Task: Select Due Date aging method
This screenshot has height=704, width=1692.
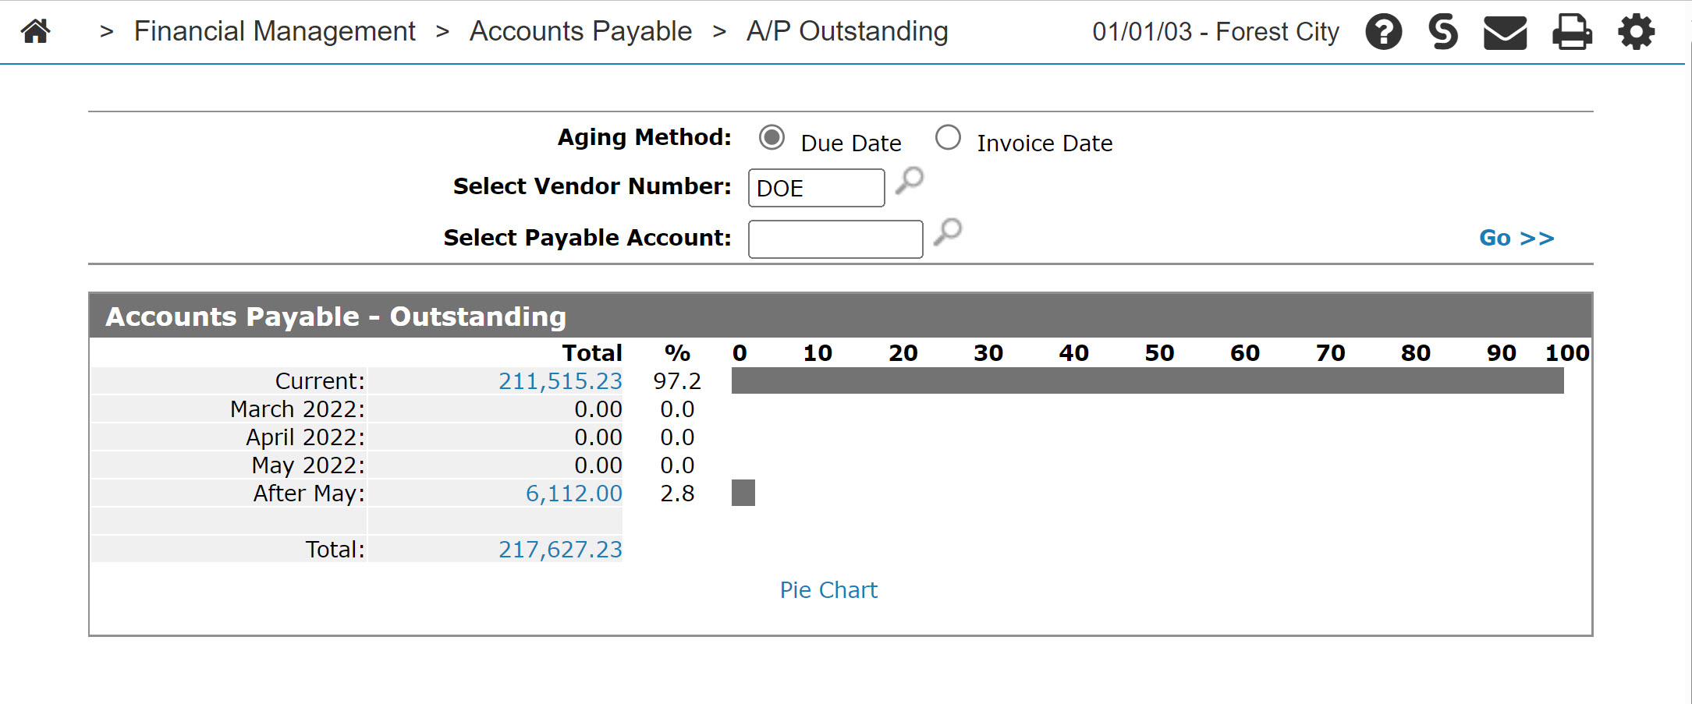Action: tap(772, 138)
